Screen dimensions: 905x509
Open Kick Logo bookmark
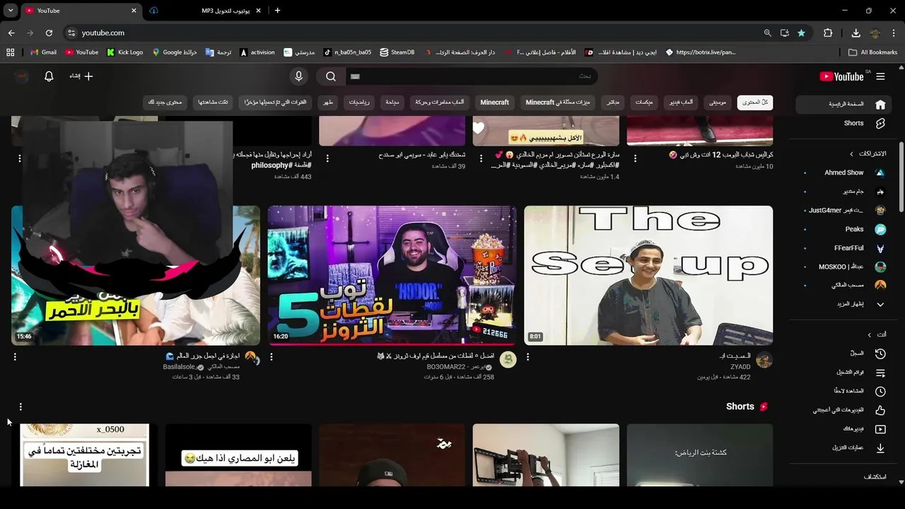click(125, 52)
